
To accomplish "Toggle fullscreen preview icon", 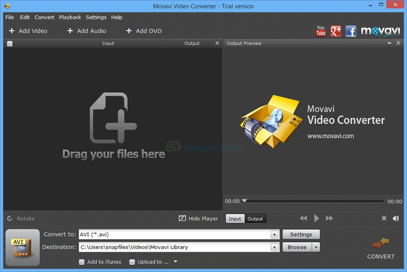I will click(x=384, y=219).
